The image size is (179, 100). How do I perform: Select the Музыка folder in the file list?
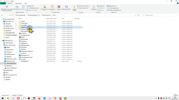(23, 49)
